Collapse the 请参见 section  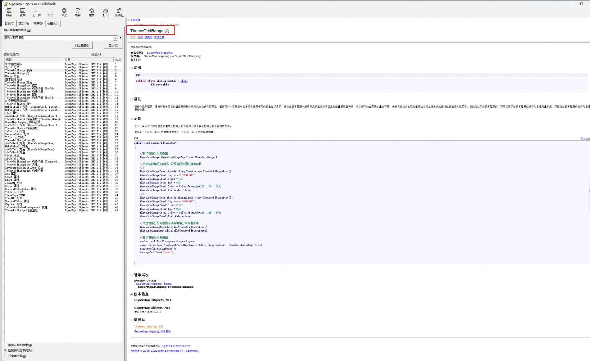[x=132, y=320]
